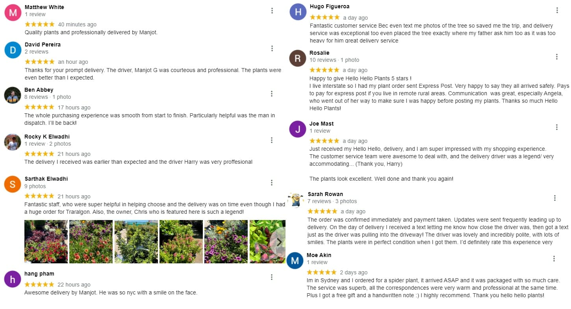
Task: Open Sarah Rowan's reviewer profile name
Action: click(x=325, y=194)
